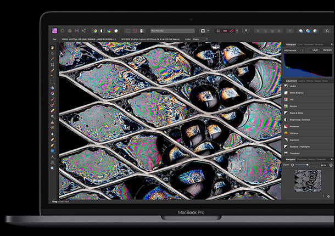
Task: Switch to the Styles tab
Action: pyautogui.click(x=317, y=81)
